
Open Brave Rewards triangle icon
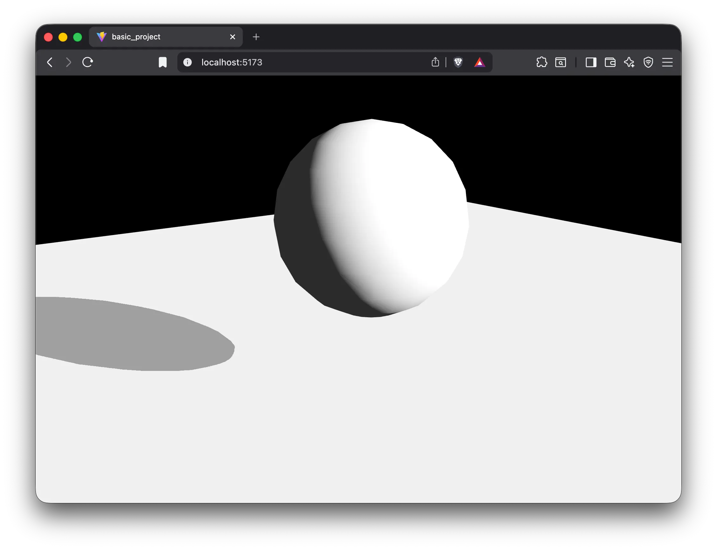pos(480,62)
